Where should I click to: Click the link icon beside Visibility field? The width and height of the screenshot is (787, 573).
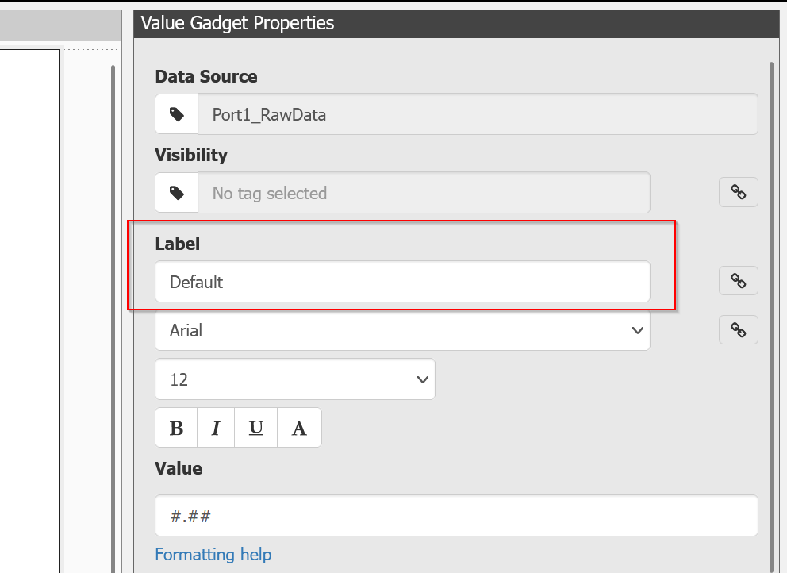coord(738,192)
